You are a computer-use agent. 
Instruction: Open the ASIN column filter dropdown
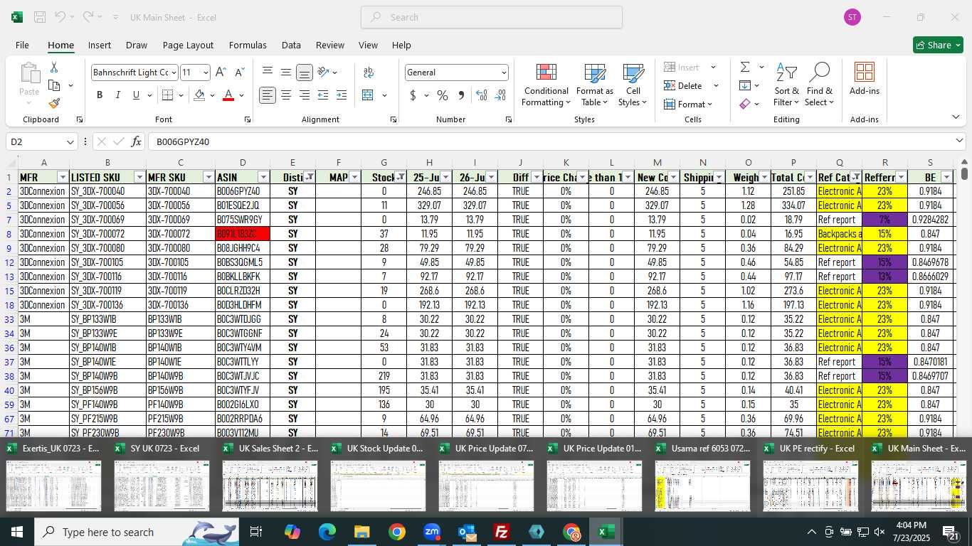point(263,177)
